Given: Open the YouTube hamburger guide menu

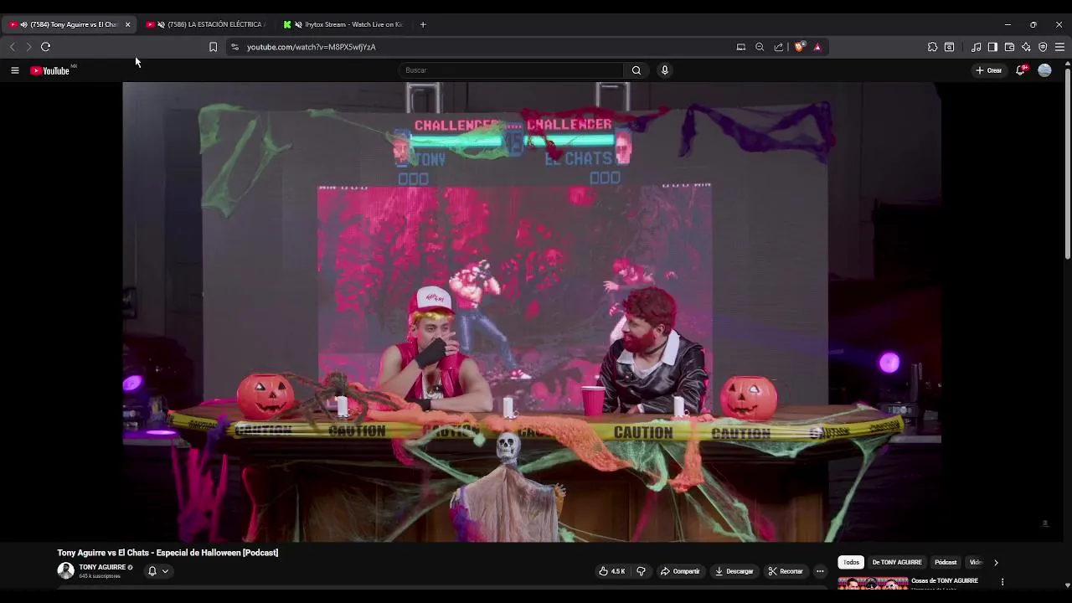Looking at the screenshot, I should click(x=14, y=70).
